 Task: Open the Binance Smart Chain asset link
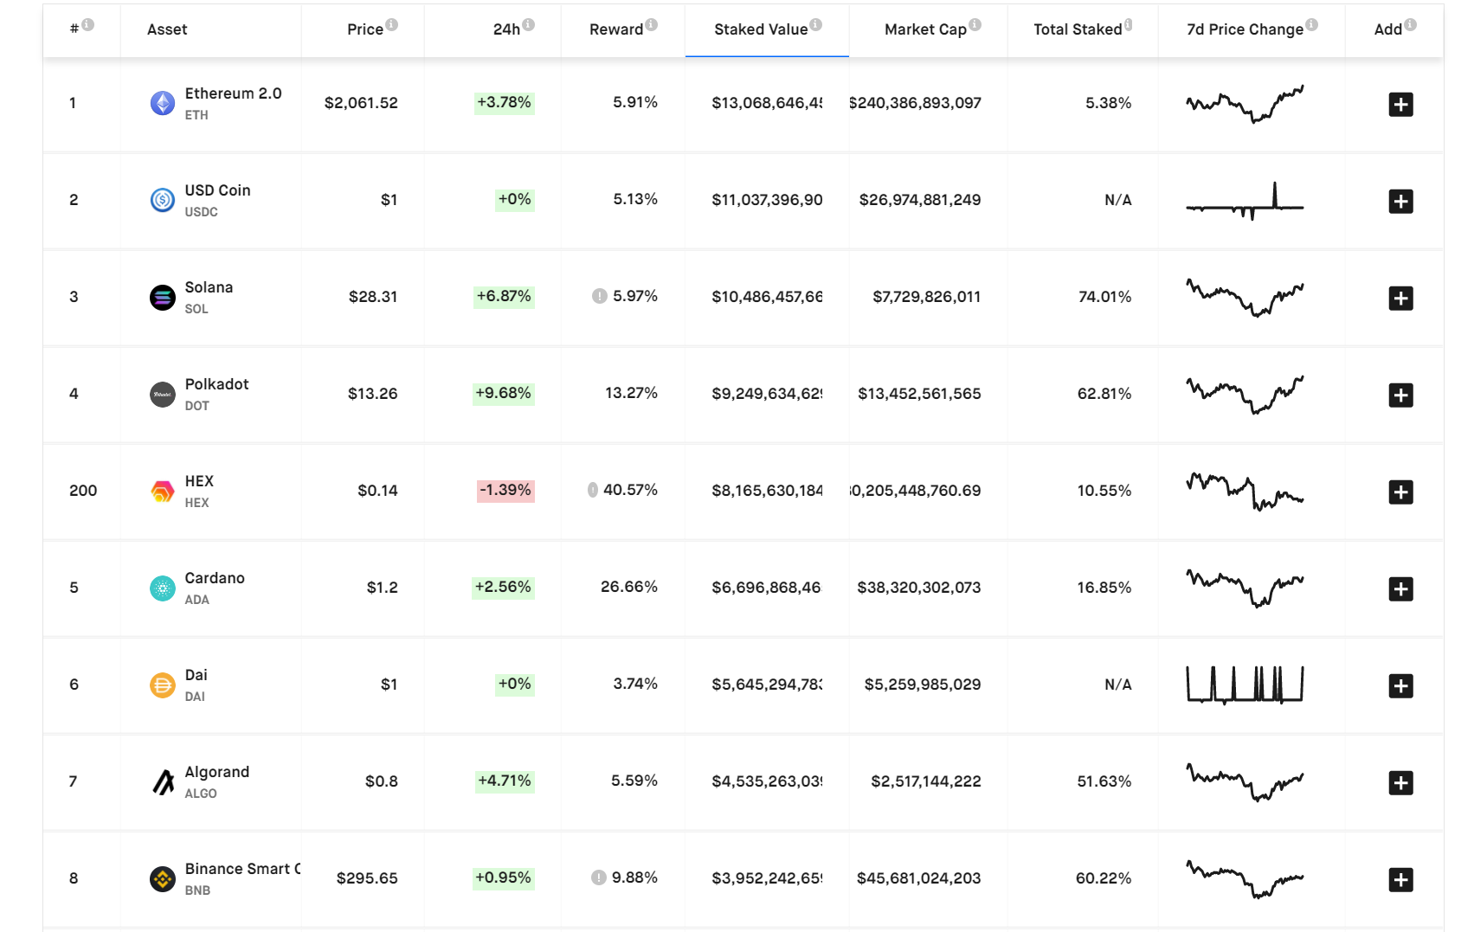[242, 869]
